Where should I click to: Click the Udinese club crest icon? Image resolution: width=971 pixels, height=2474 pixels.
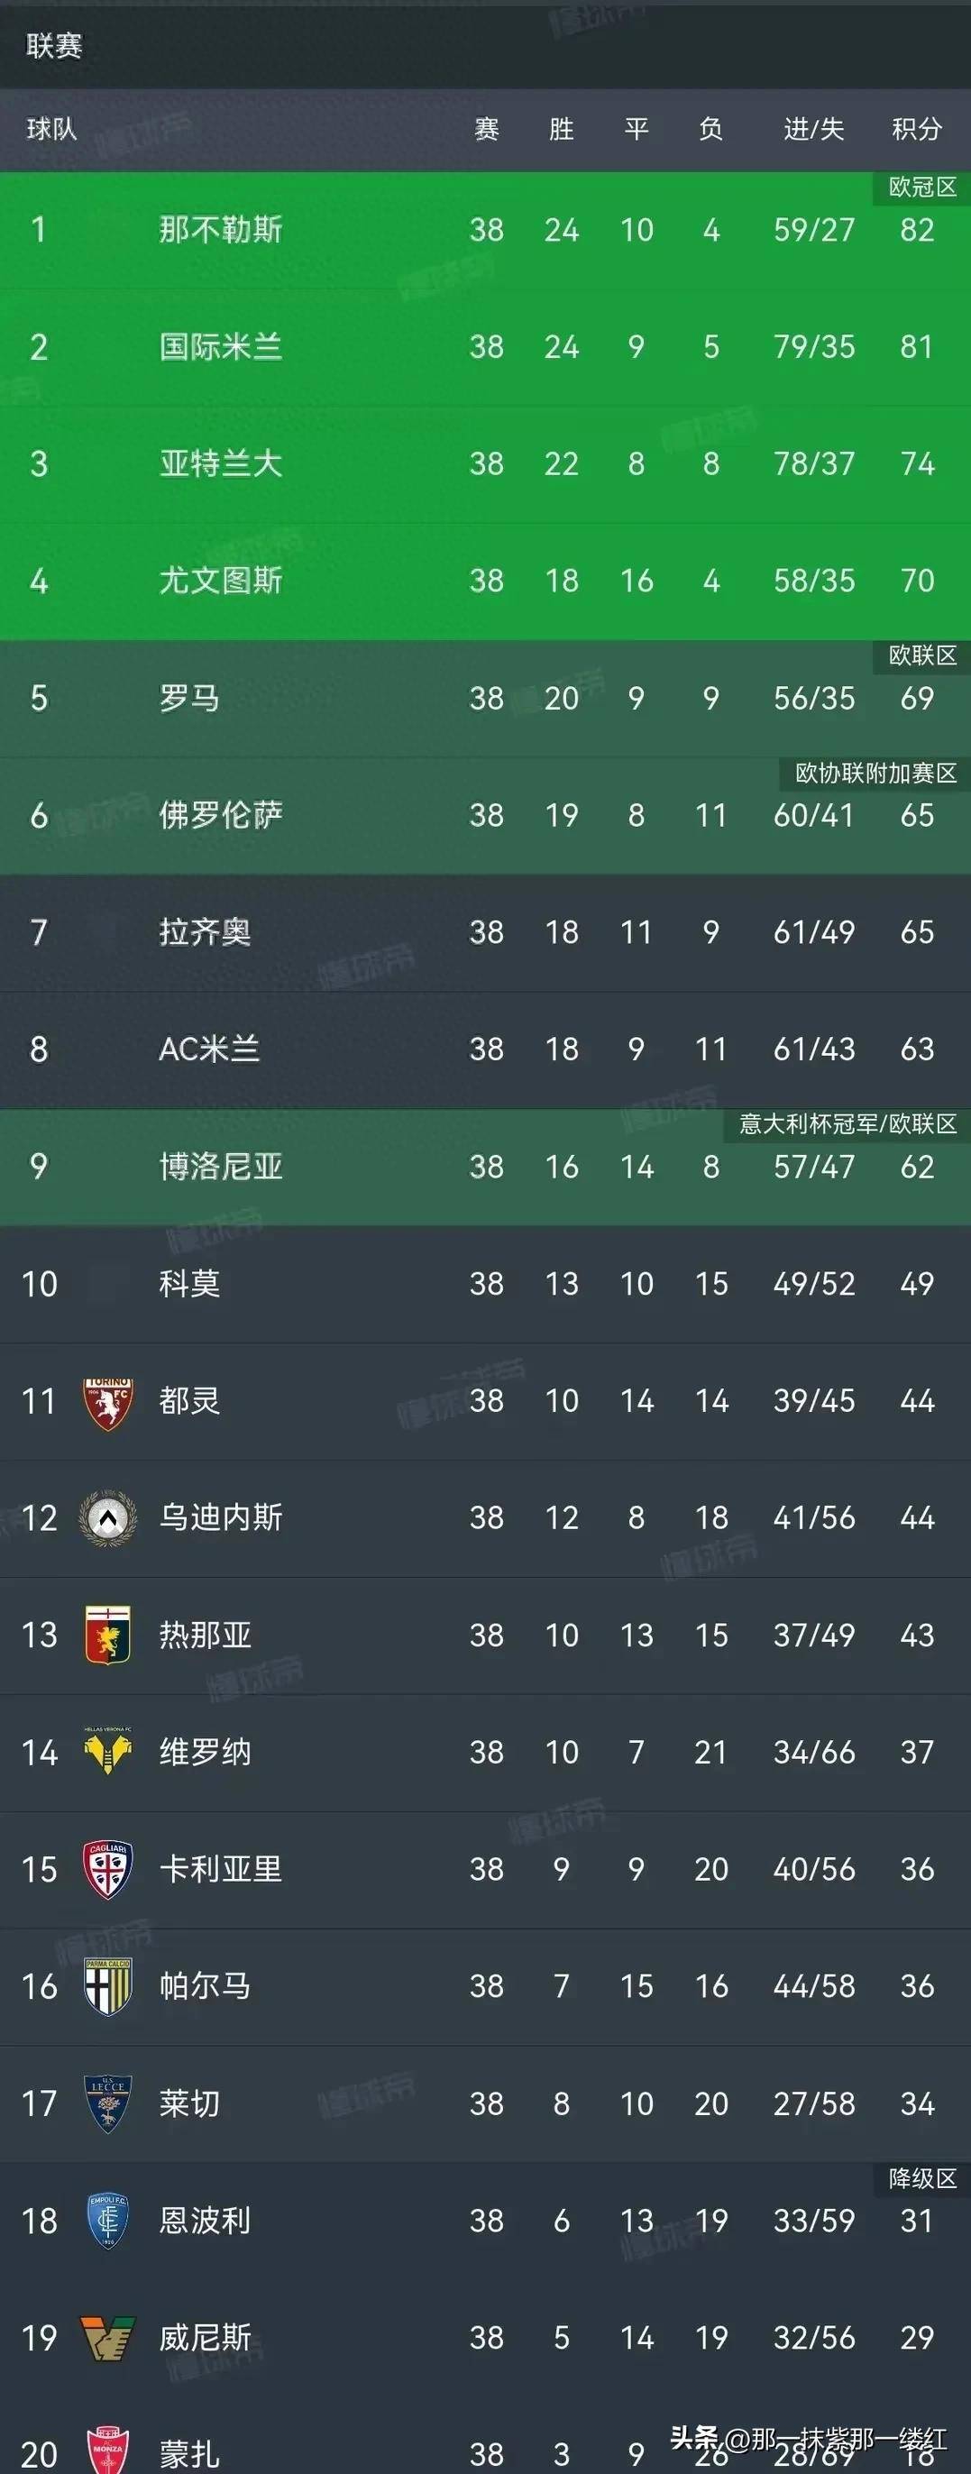coord(107,1519)
